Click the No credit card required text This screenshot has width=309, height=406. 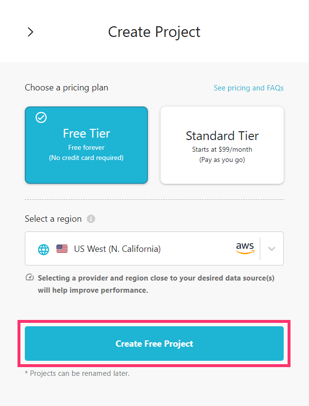pyautogui.click(x=86, y=158)
